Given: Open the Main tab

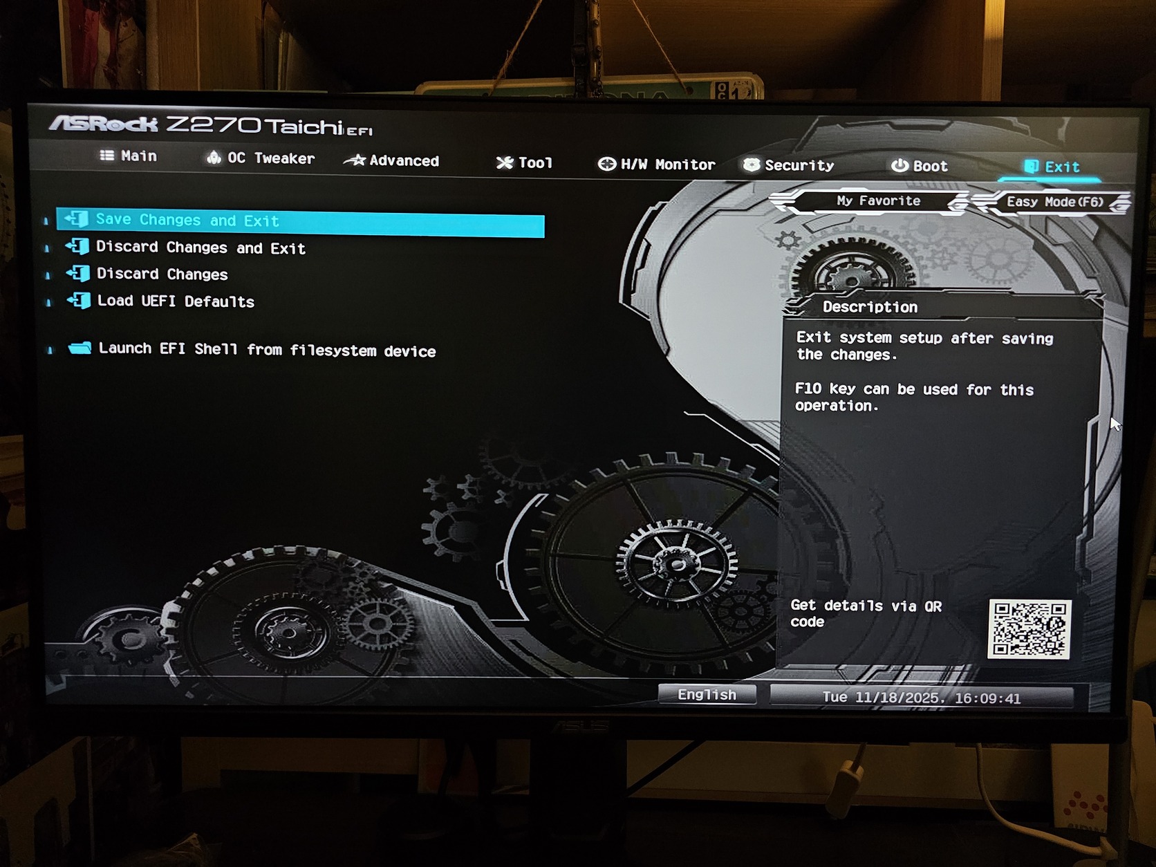Looking at the screenshot, I should [x=129, y=156].
